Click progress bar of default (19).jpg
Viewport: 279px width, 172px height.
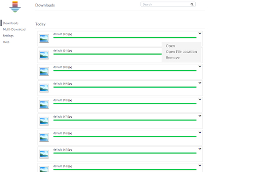(125, 87)
